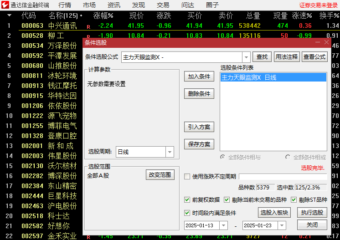Click 证券交易未登录 login status link
Image resolution: width=340 pixels, height=240 pixels.
click(x=319, y=5)
